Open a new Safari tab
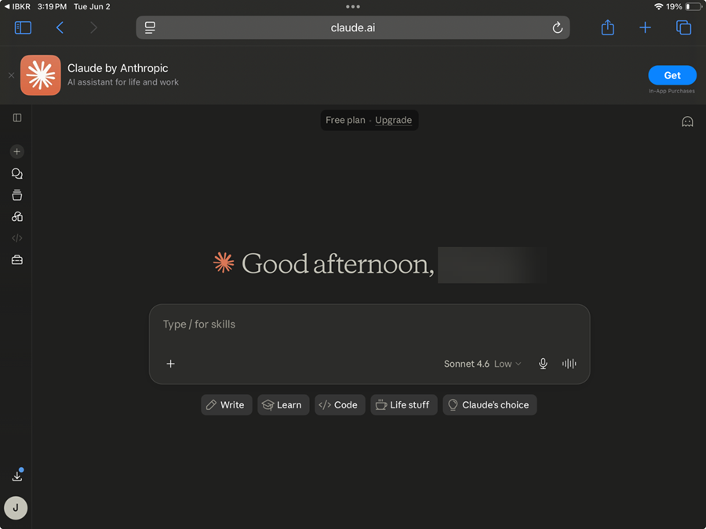The image size is (706, 529). tap(645, 28)
